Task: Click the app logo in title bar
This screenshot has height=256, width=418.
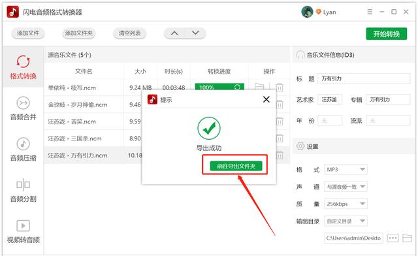Action: tap(13, 12)
